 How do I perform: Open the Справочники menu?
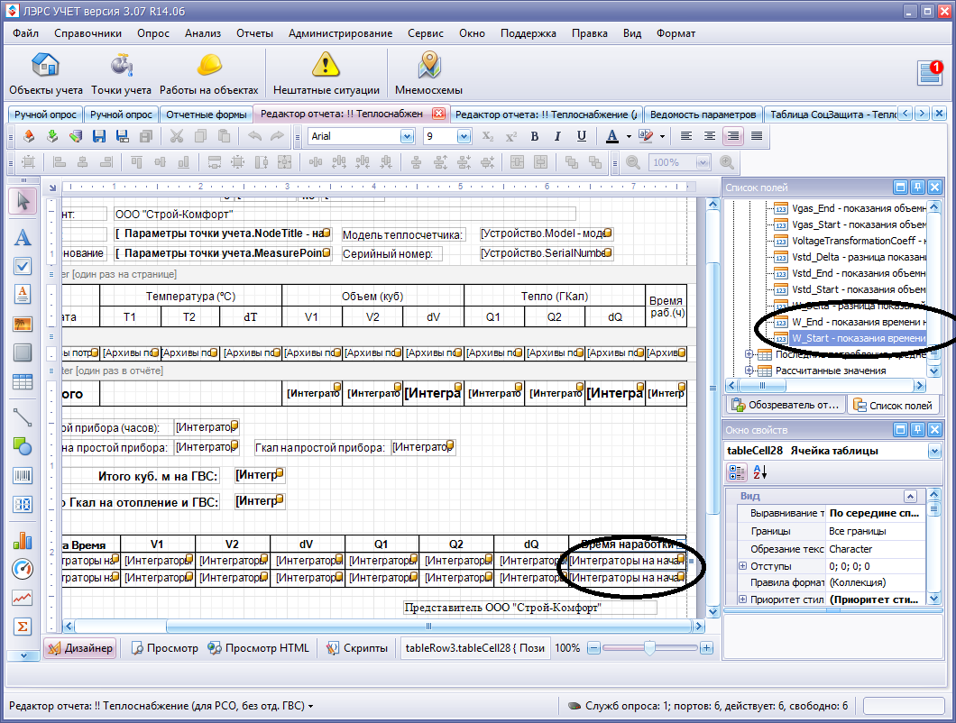pyautogui.click(x=87, y=33)
